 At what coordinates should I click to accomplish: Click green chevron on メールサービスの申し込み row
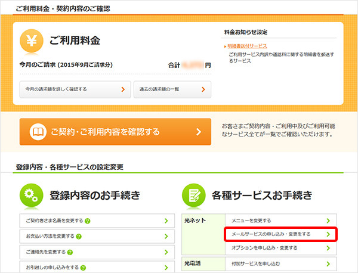[328, 234]
